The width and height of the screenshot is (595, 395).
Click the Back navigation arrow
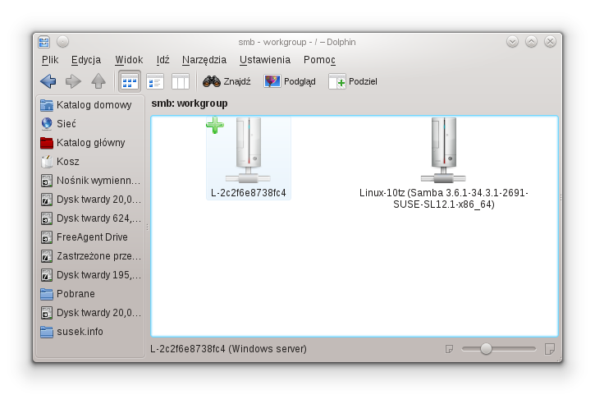48,81
